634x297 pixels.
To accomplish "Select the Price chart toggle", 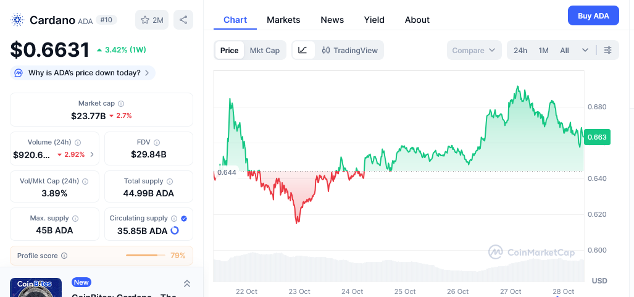I will (x=229, y=50).
